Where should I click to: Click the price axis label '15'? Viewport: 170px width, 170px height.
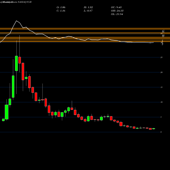coord(161,87)
